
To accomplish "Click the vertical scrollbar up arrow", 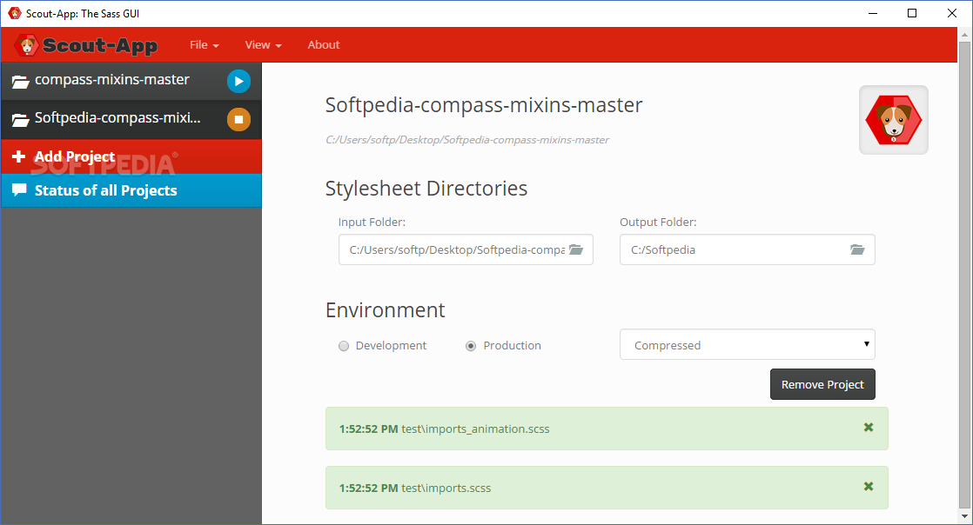I will coord(964,35).
